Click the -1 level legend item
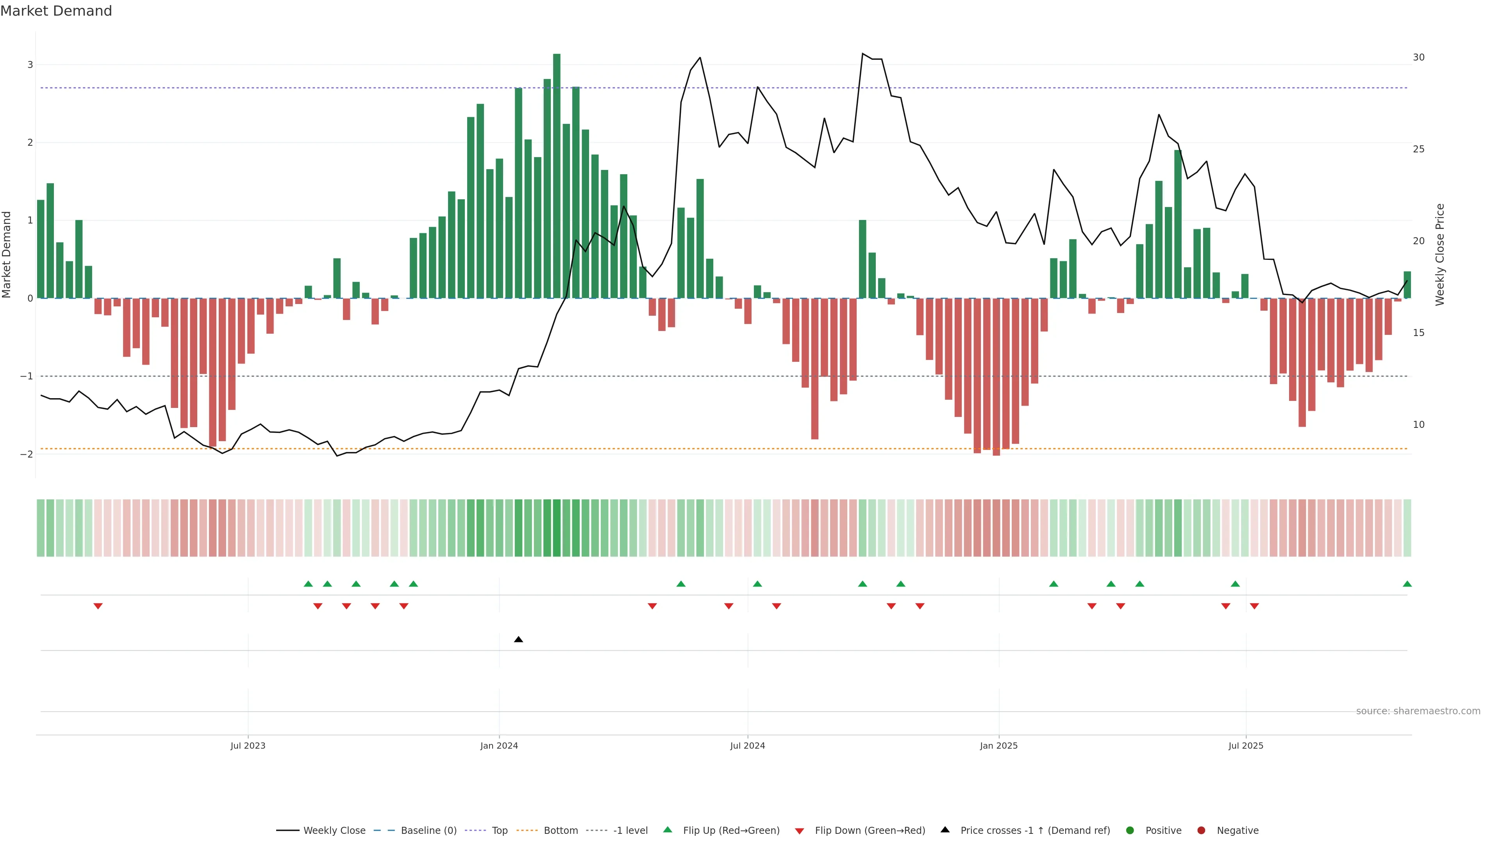 tap(630, 831)
